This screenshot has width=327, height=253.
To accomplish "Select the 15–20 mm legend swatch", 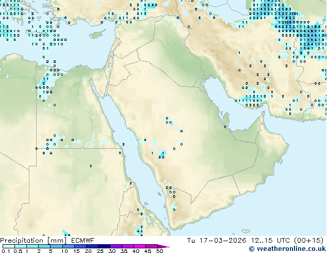I will 80,246.
